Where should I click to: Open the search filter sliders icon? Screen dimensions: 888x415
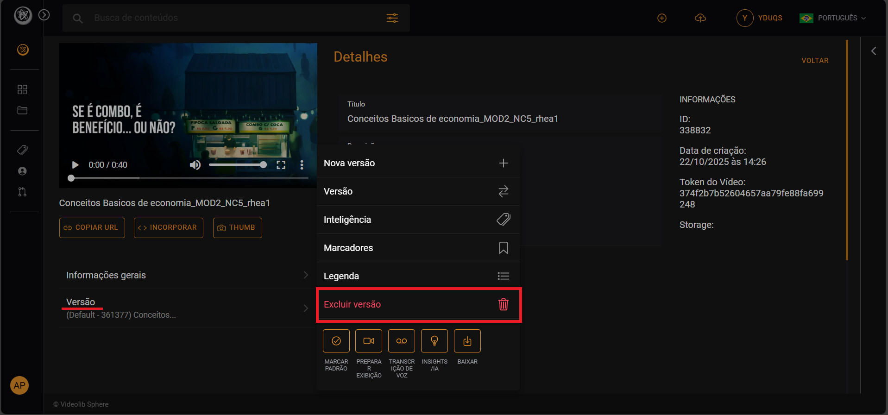[x=392, y=18]
